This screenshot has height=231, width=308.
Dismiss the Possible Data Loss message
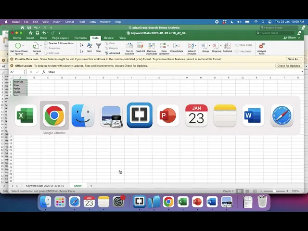coord(12,59)
